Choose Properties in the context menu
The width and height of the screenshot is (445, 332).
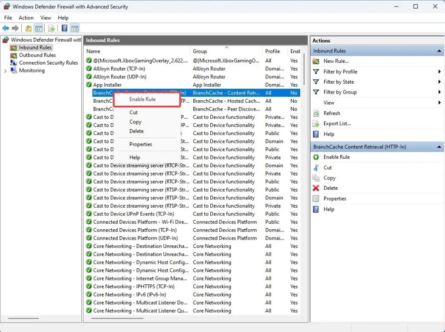point(147,144)
